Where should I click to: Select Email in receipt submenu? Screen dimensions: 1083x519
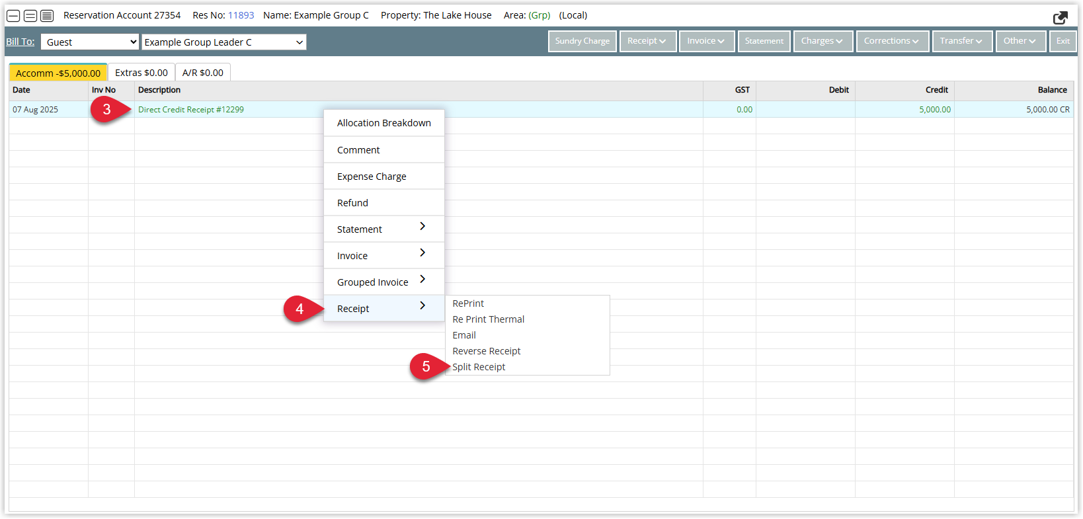[x=527, y=335]
